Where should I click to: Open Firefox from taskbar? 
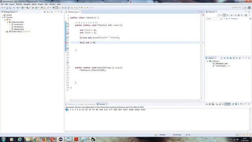pyautogui.click(x=44, y=139)
